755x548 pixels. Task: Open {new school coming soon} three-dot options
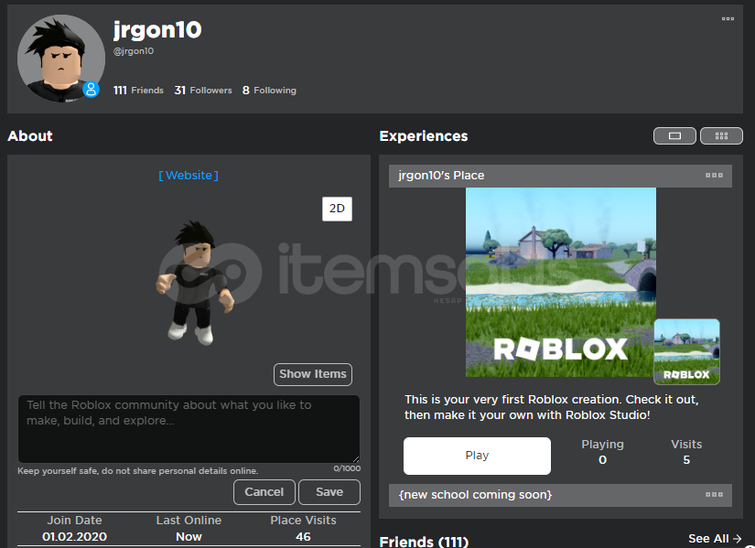coord(714,495)
